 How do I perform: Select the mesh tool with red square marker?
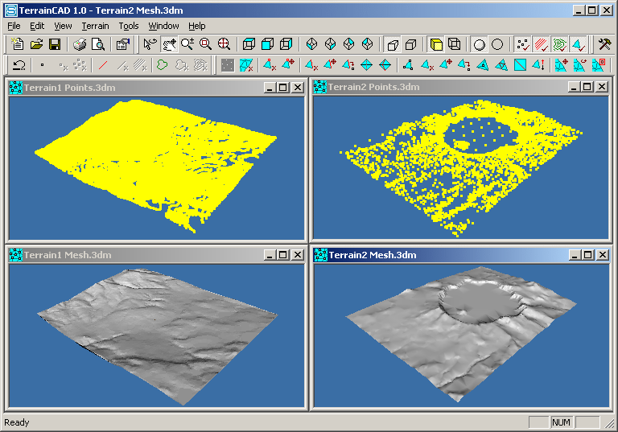pyautogui.click(x=598, y=64)
